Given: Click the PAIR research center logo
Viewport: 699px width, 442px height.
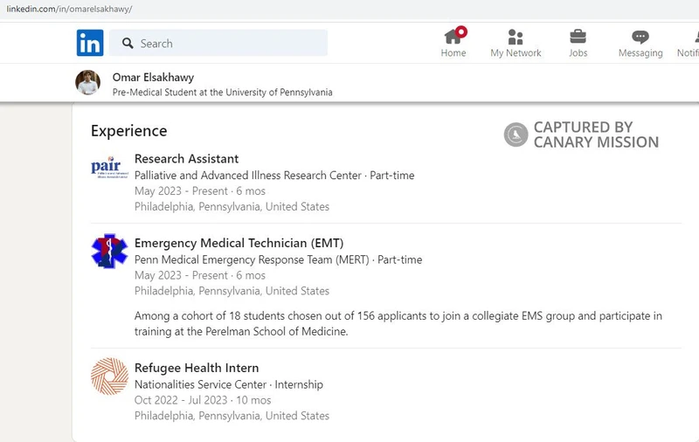Looking at the screenshot, I should pos(109,167).
